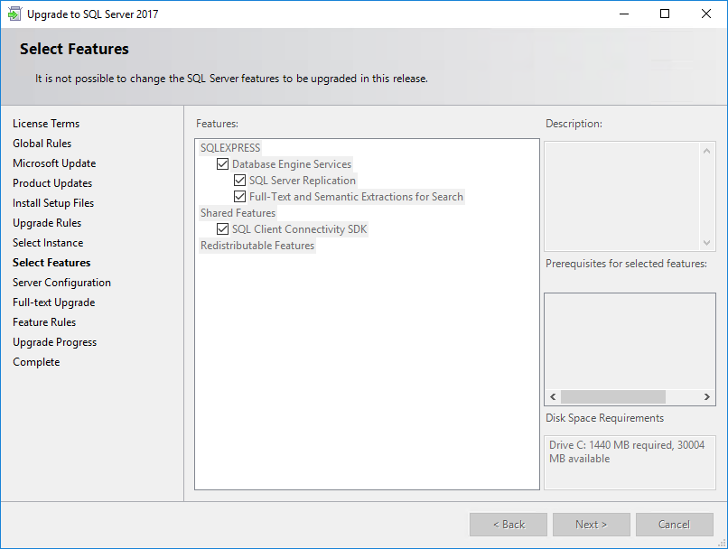Click the Back button
The height and width of the screenshot is (549, 728).
tap(509, 525)
